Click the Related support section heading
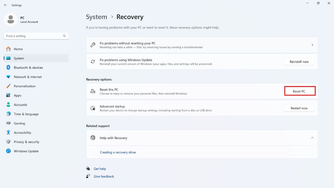 tap(98, 126)
